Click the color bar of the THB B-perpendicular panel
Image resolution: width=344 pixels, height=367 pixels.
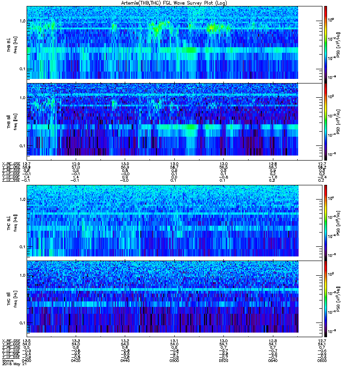pos(326,44)
